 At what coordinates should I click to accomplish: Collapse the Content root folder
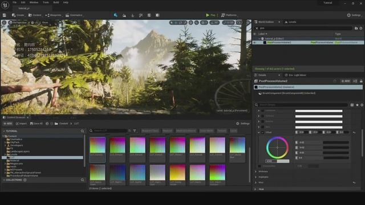[x=3, y=136]
